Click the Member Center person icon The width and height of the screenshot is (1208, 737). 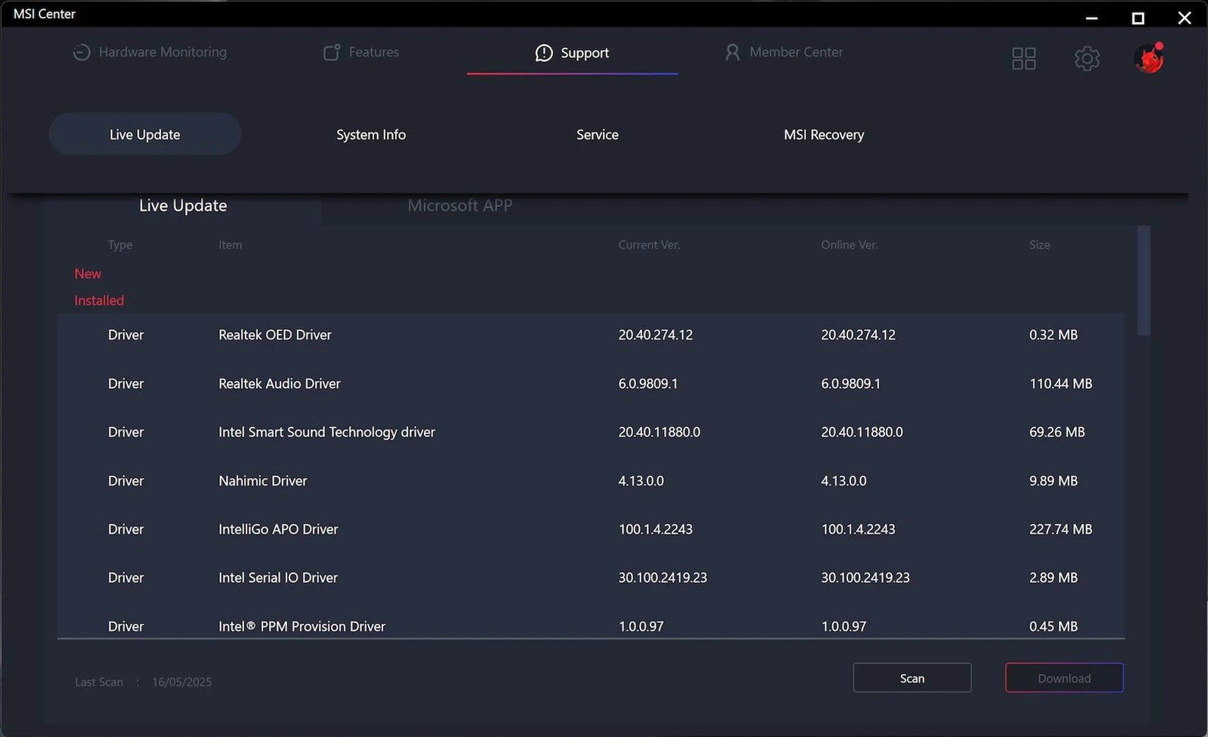point(732,52)
